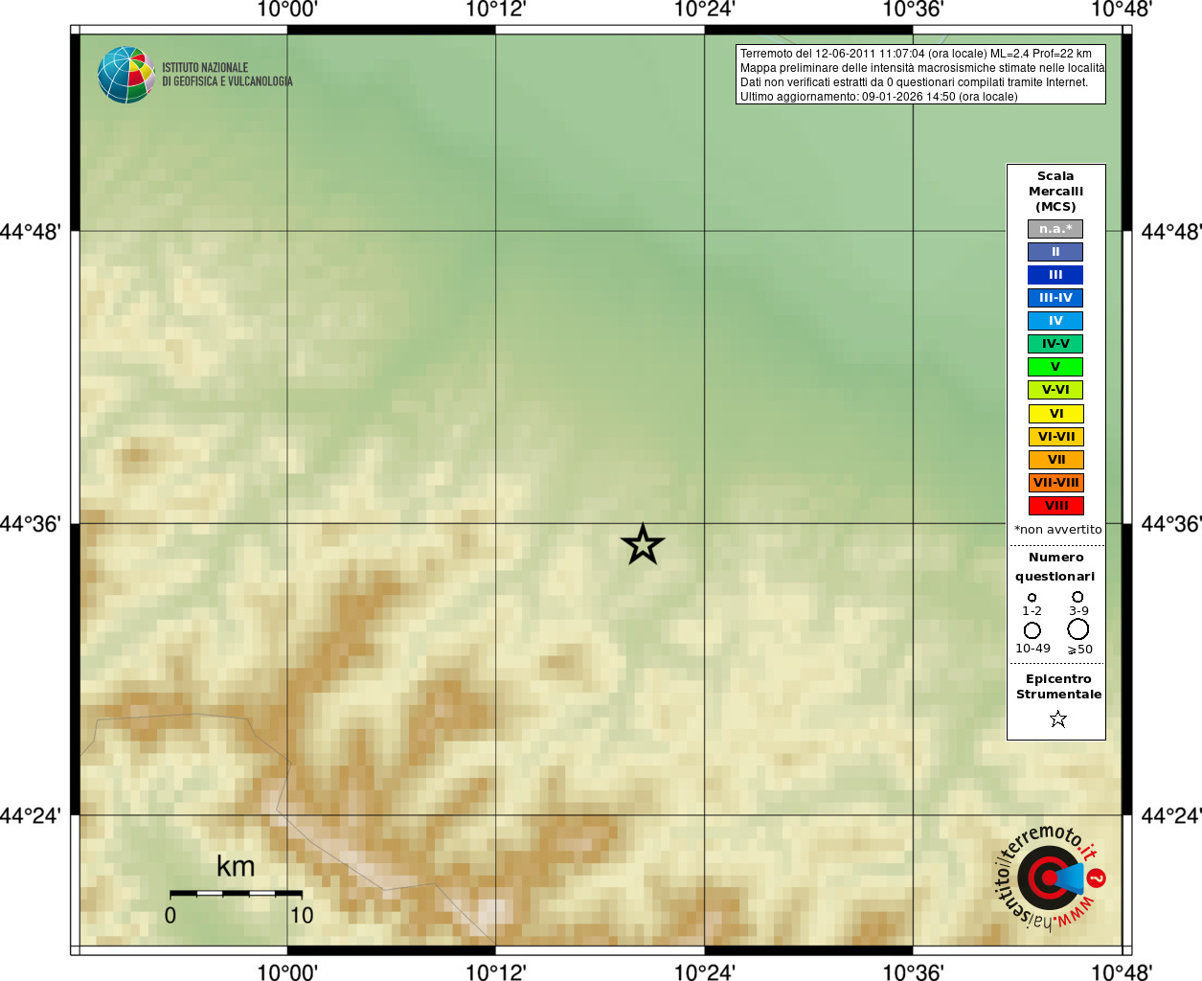Click the INGV globe logo
This screenshot has height=981, width=1202.
pos(126,75)
